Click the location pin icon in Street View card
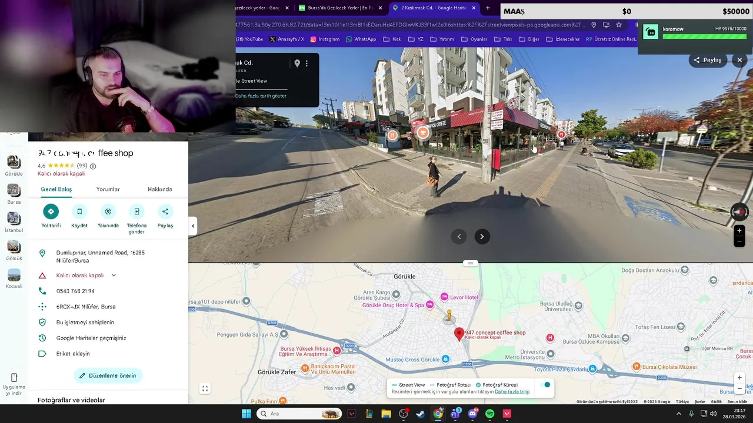The width and height of the screenshot is (753, 423). pyautogui.click(x=297, y=63)
